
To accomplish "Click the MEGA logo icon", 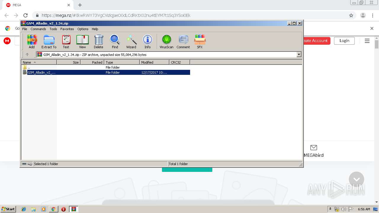I will point(7,41).
